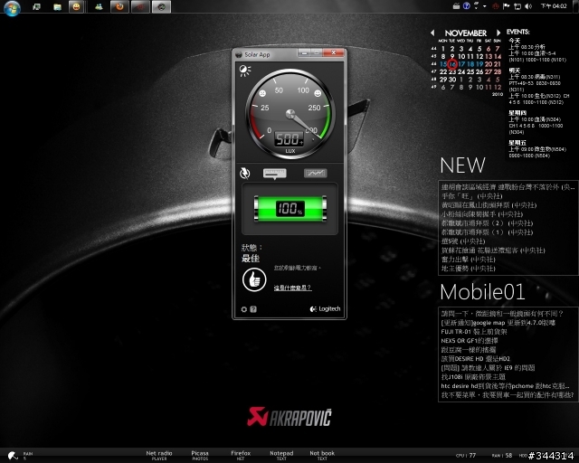Go to next month in calendar
Image resolution: width=579 pixels, height=463 pixels.
[498, 33]
